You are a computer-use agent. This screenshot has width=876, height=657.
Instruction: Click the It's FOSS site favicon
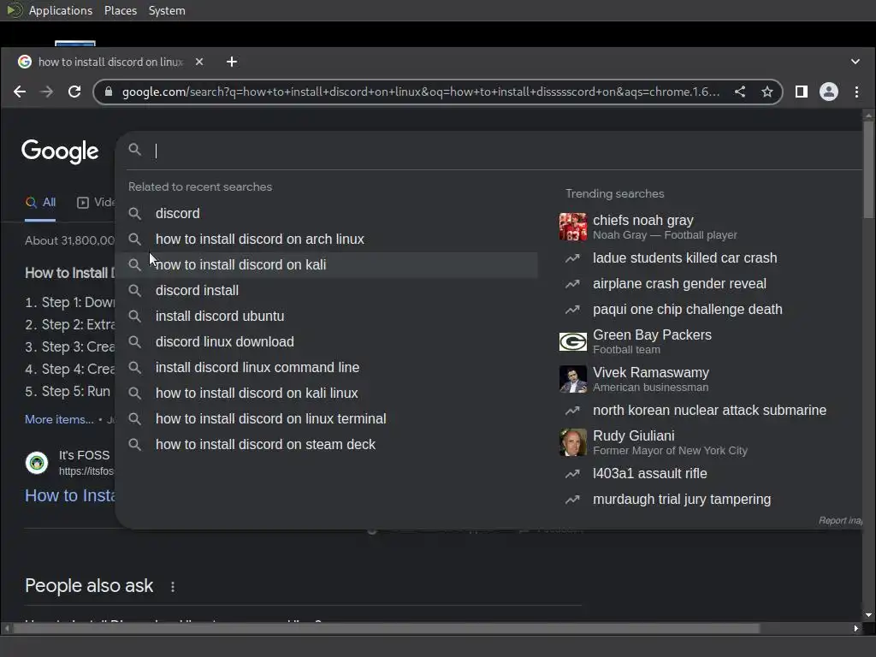pos(37,463)
